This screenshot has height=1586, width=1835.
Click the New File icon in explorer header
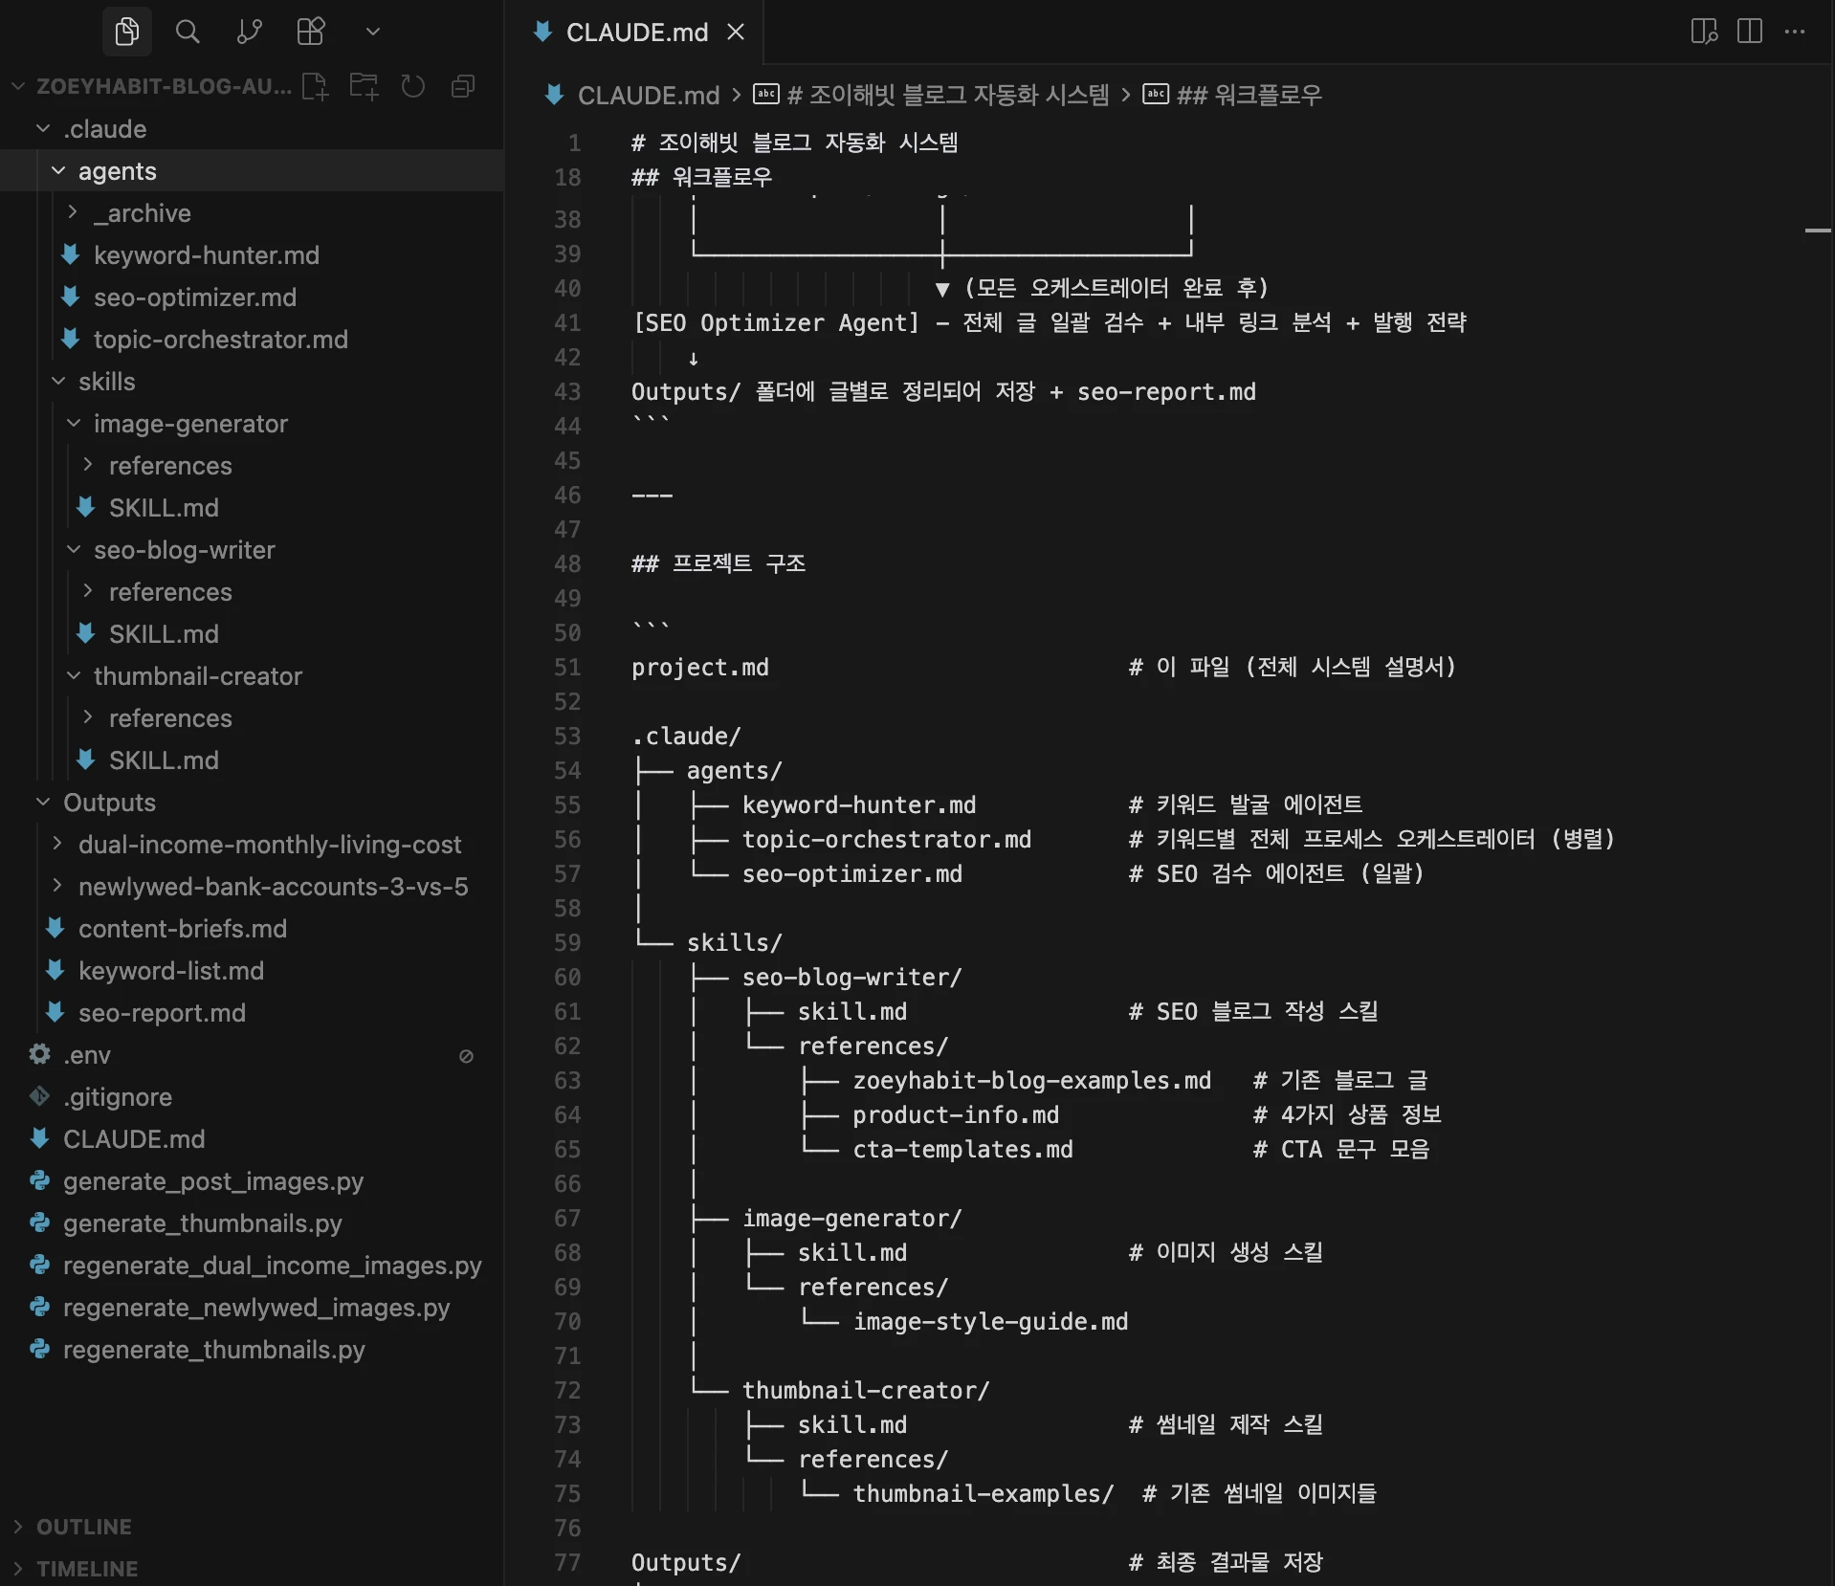(x=315, y=86)
